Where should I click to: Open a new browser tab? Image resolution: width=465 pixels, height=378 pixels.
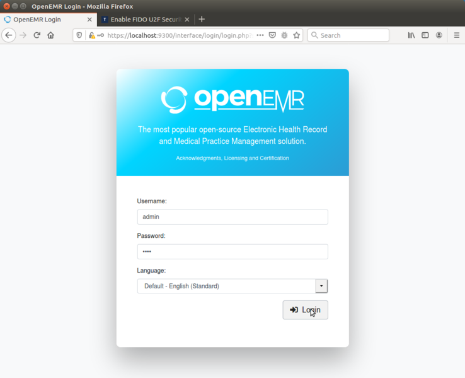[x=202, y=20]
